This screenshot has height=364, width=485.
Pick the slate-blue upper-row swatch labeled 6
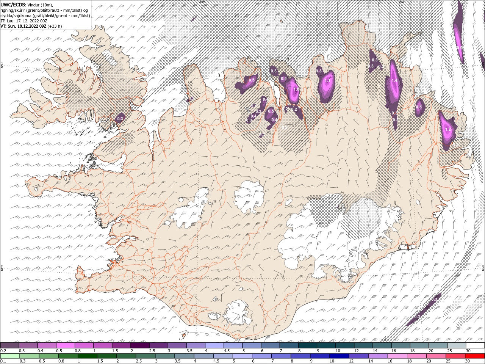270,345
